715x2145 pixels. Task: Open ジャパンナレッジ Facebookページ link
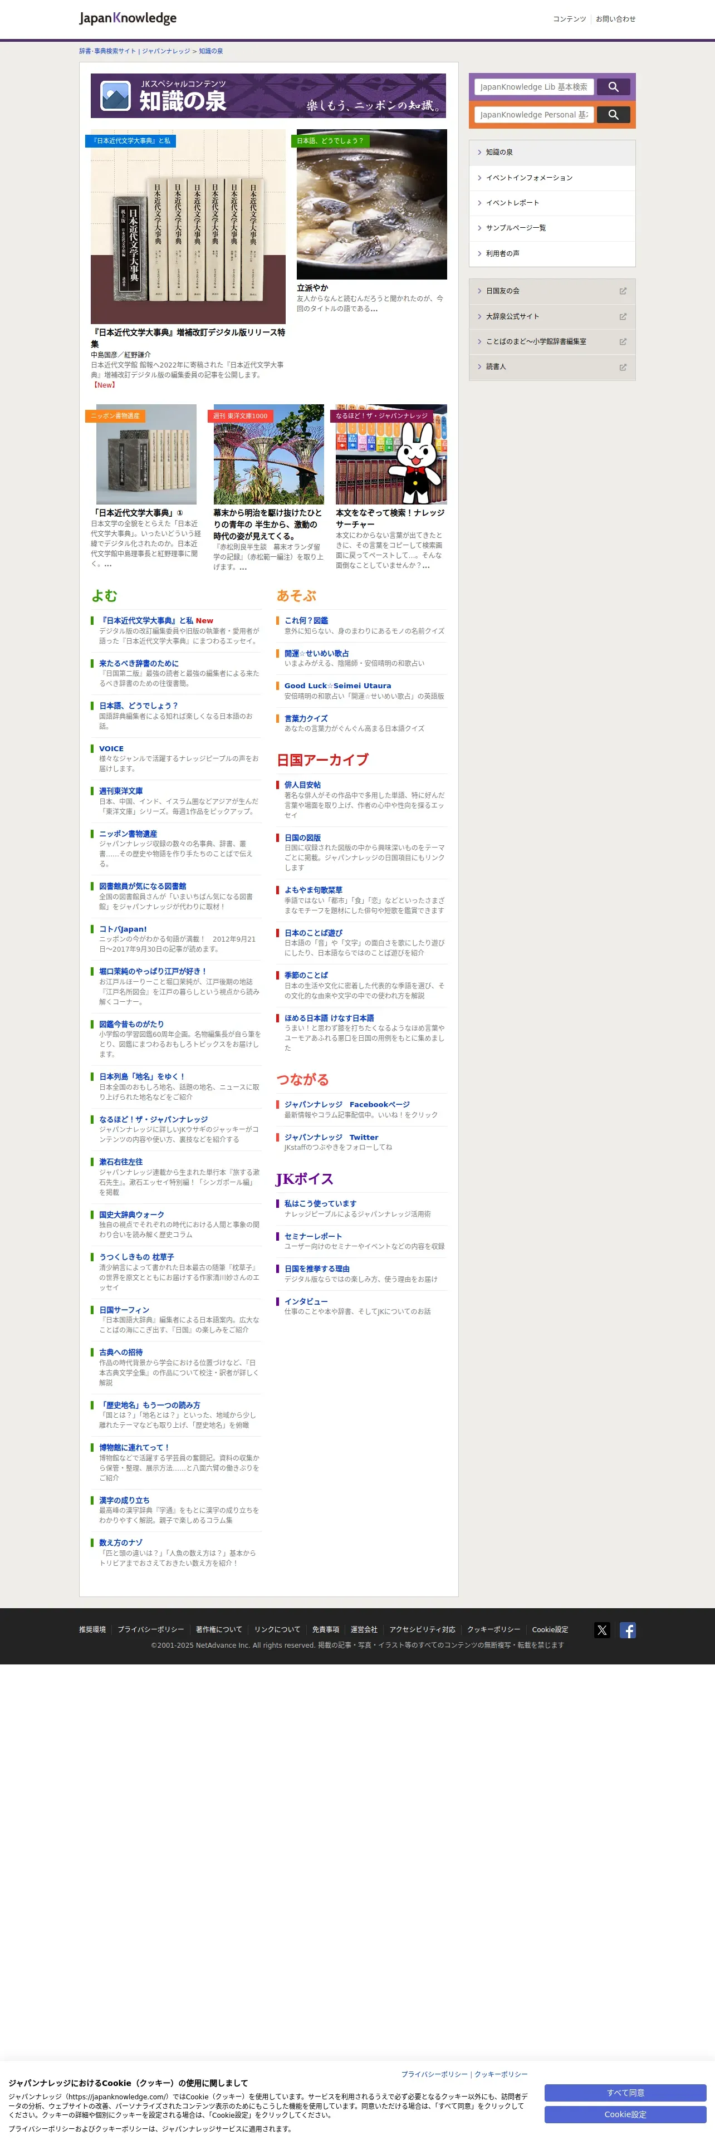pyautogui.click(x=347, y=1104)
